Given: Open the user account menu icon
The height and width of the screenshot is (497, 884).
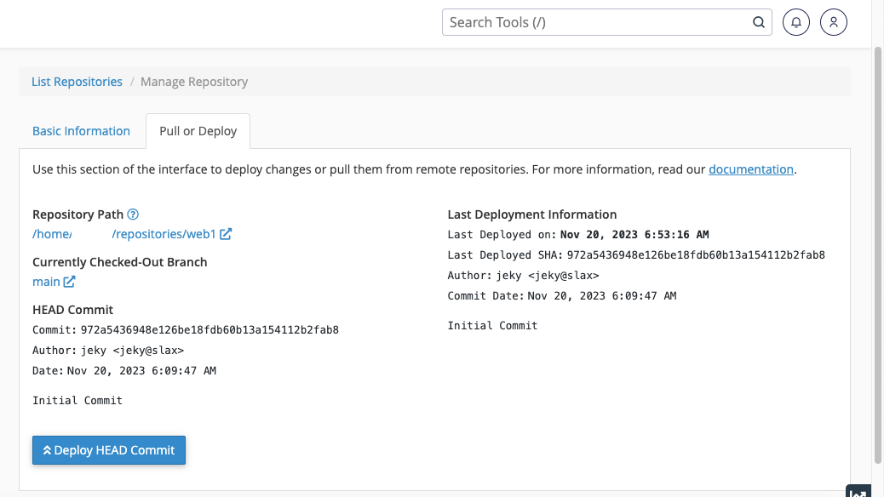Looking at the screenshot, I should [x=834, y=23].
